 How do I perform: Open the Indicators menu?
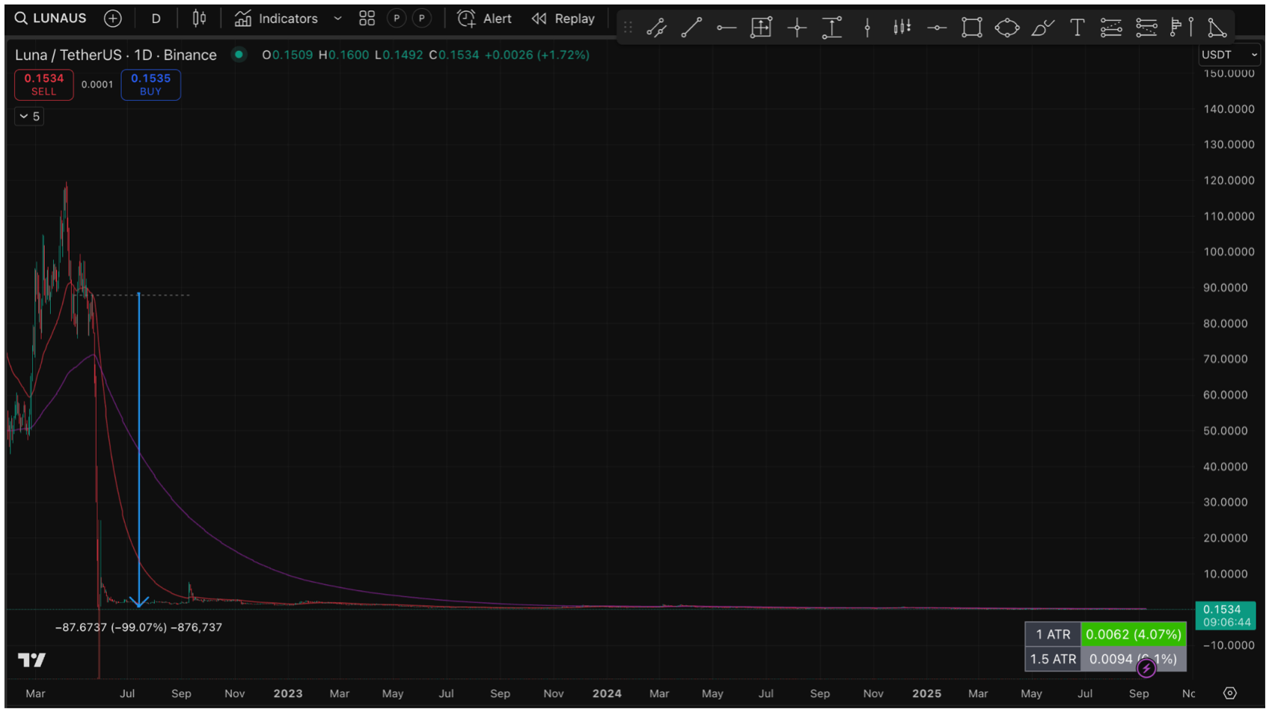[x=276, y=19]
